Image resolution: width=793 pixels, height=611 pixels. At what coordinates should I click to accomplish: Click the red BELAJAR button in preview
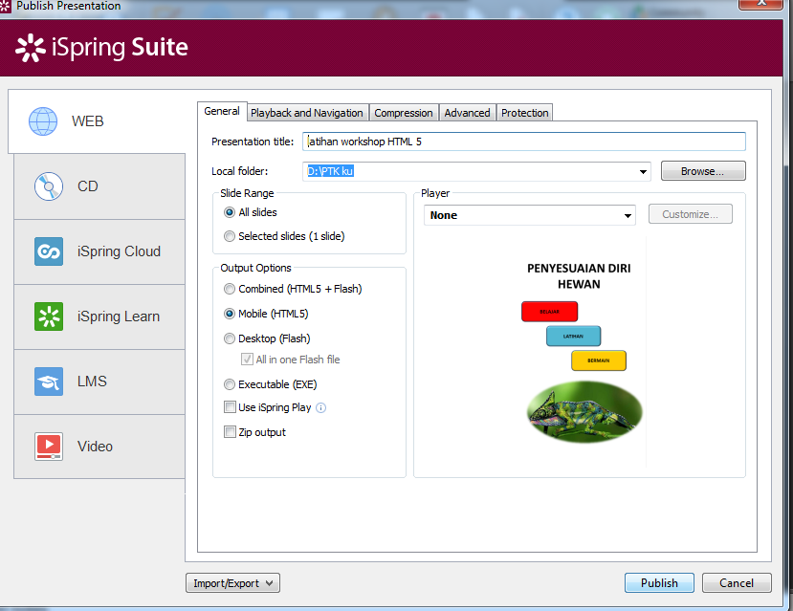549,312
